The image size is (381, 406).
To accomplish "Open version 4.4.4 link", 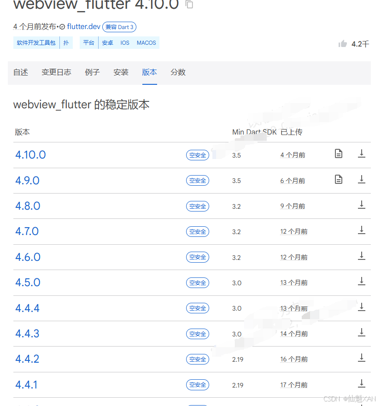I will click(x=28, y=308).
